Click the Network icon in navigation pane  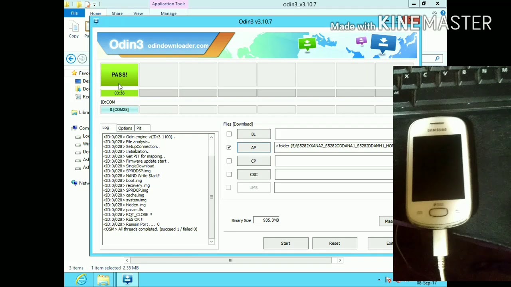coord(74,183)
